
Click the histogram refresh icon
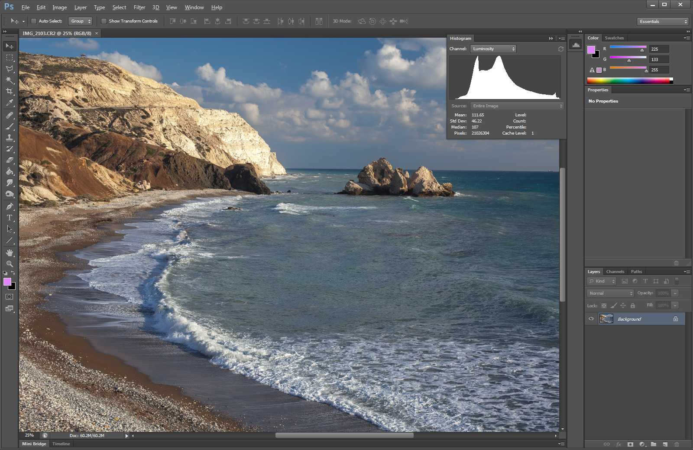point(561,49)
